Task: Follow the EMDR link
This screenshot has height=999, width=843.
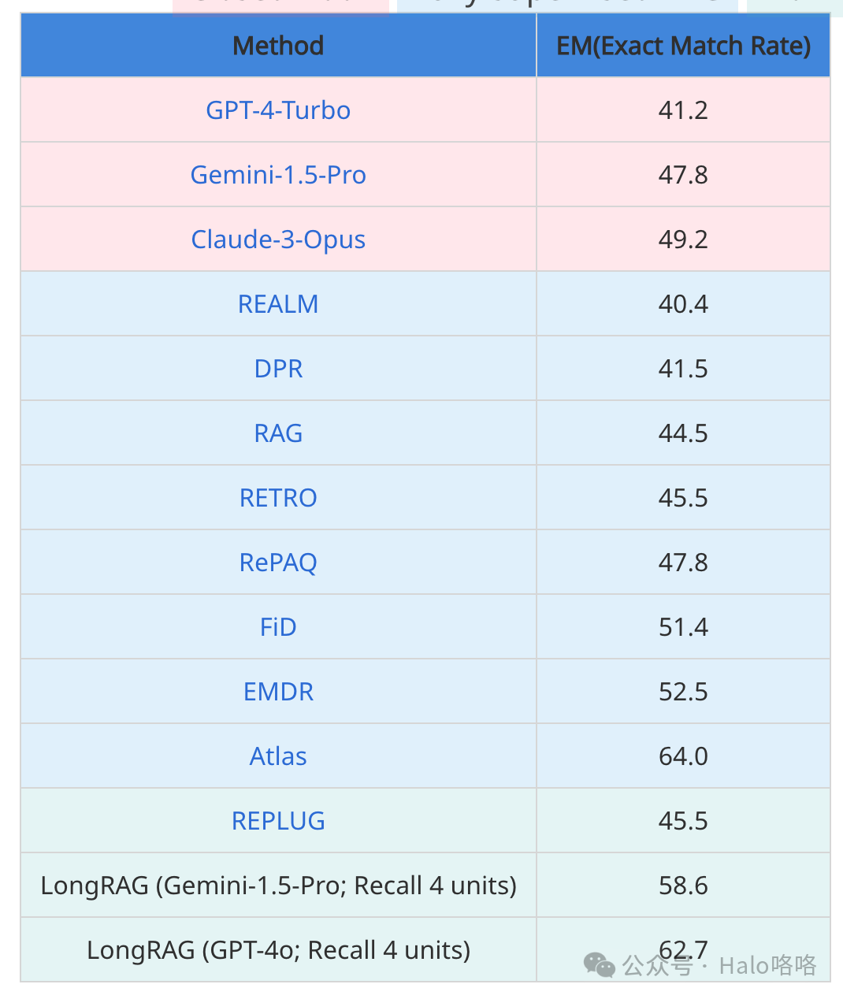Action: 278,692
